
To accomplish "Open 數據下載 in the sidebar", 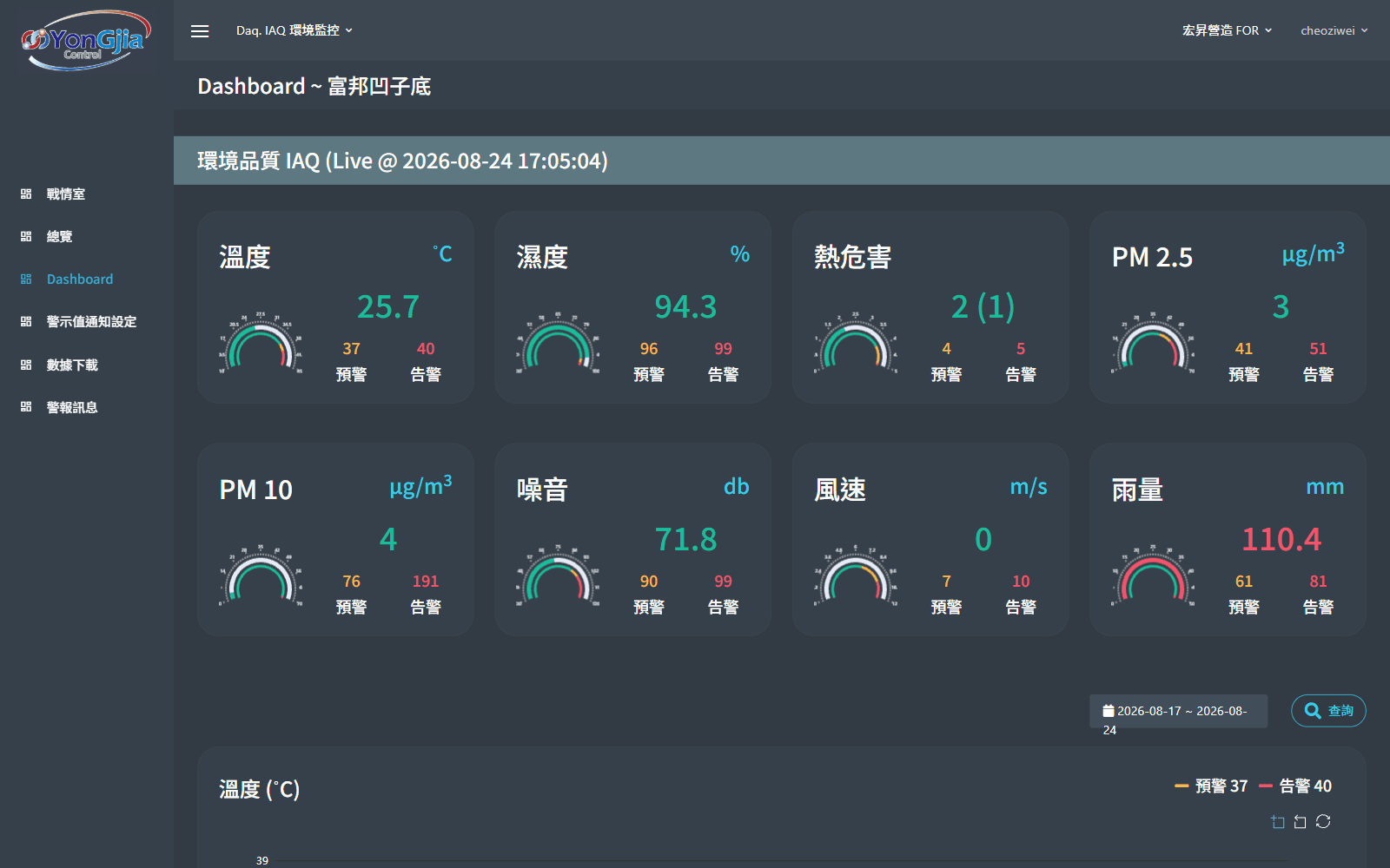I will click(72, 365).
